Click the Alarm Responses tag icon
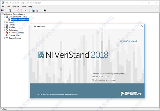 pyautogui.click(x=7, y=33)
